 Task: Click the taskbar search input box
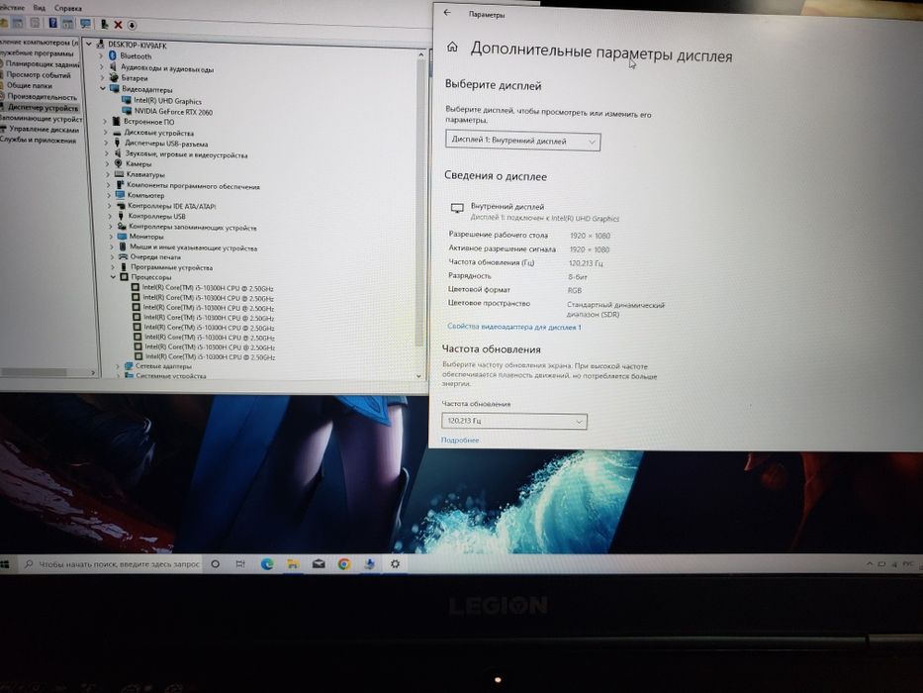click(x=112, y=564)
